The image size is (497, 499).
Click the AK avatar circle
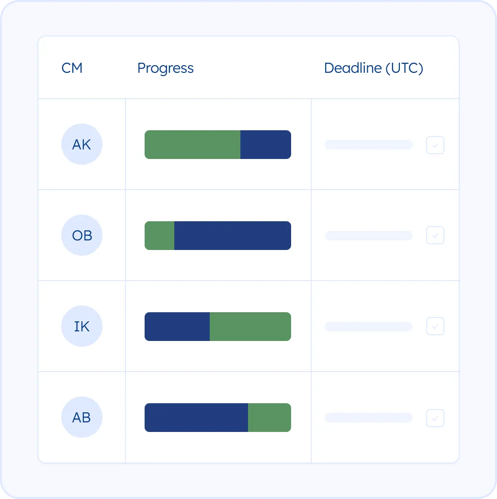pos(81,144)
